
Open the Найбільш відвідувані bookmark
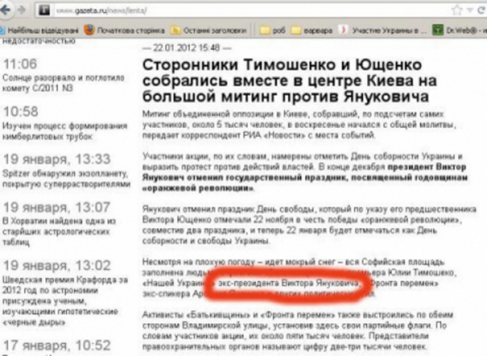(x=39, y=30)
